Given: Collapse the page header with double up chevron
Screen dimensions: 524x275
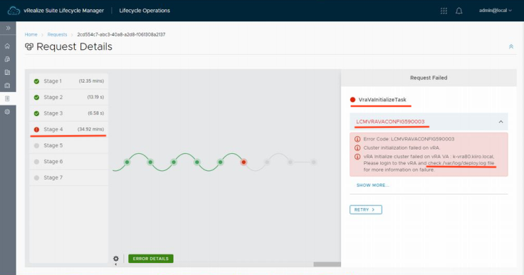Looking at the screenshot, I should (x=511, y=46).
